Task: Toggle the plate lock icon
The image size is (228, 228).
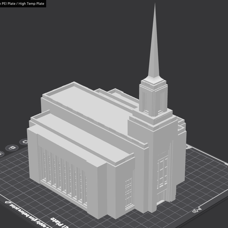Action: coord(12,148)
